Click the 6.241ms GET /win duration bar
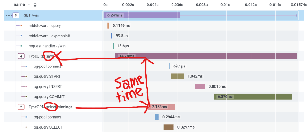This screenshot has width=308, height=137. [x=142, y=15]
